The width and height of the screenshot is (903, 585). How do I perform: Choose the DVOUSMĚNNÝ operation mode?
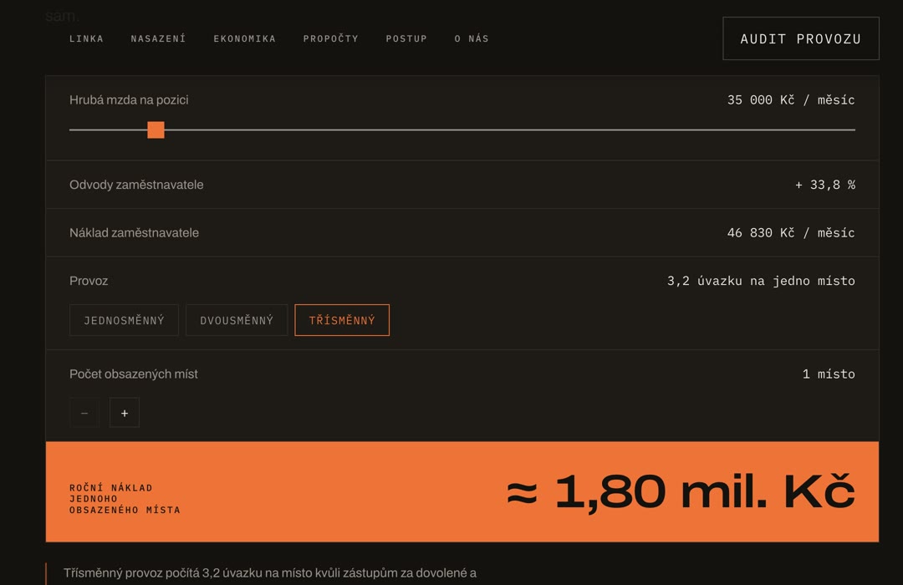coord(237,320)
